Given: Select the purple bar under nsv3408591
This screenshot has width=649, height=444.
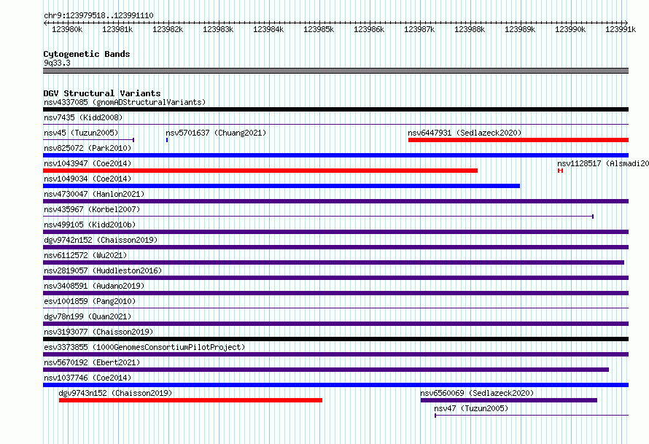Looking at the screenshot, I should [335, 293].
